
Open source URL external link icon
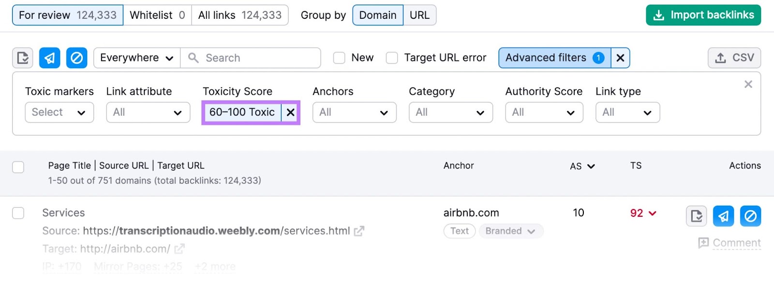(359, 231)
